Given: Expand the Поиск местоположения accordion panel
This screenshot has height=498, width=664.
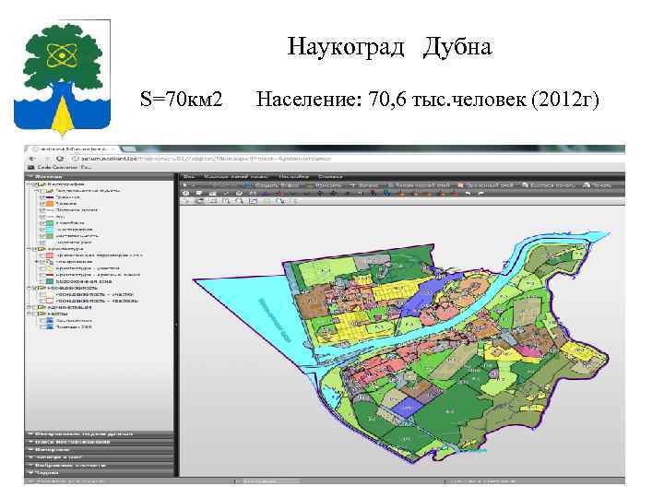Looking at the screenshot, I should (100, 442).
